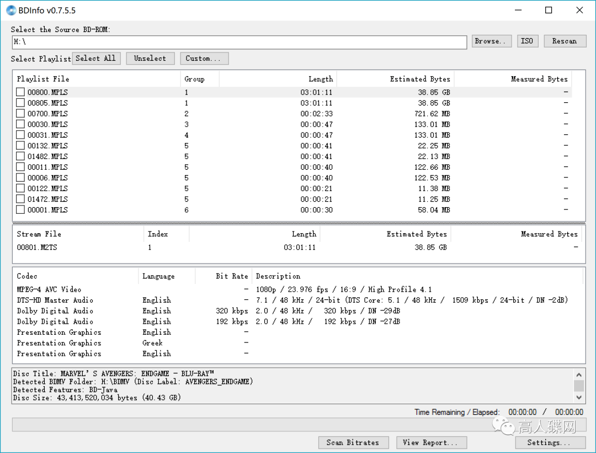Check the 01482.MPLS checkbox

pyautogui.click(x=20, y=156)
